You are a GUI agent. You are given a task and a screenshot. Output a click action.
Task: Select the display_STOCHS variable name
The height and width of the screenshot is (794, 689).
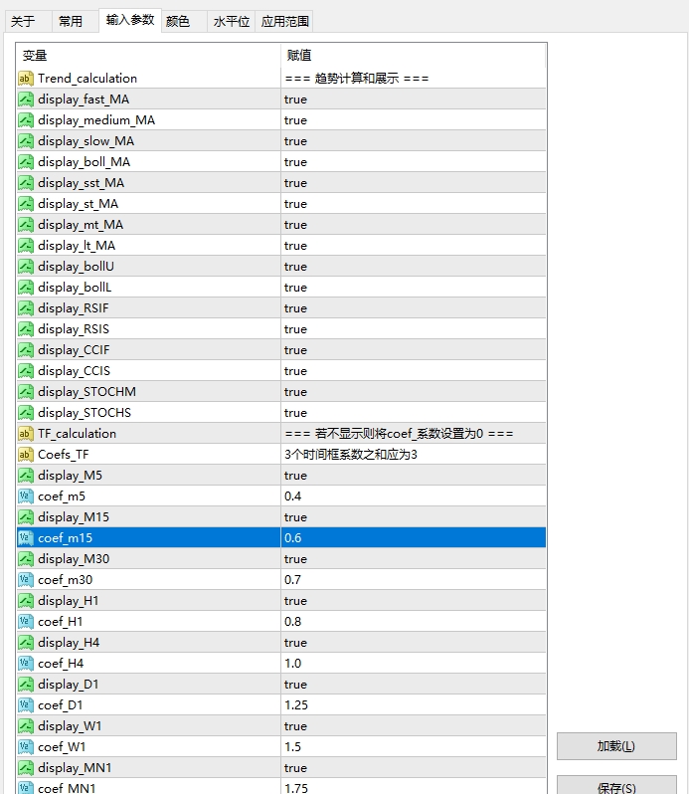pos(85,413)
